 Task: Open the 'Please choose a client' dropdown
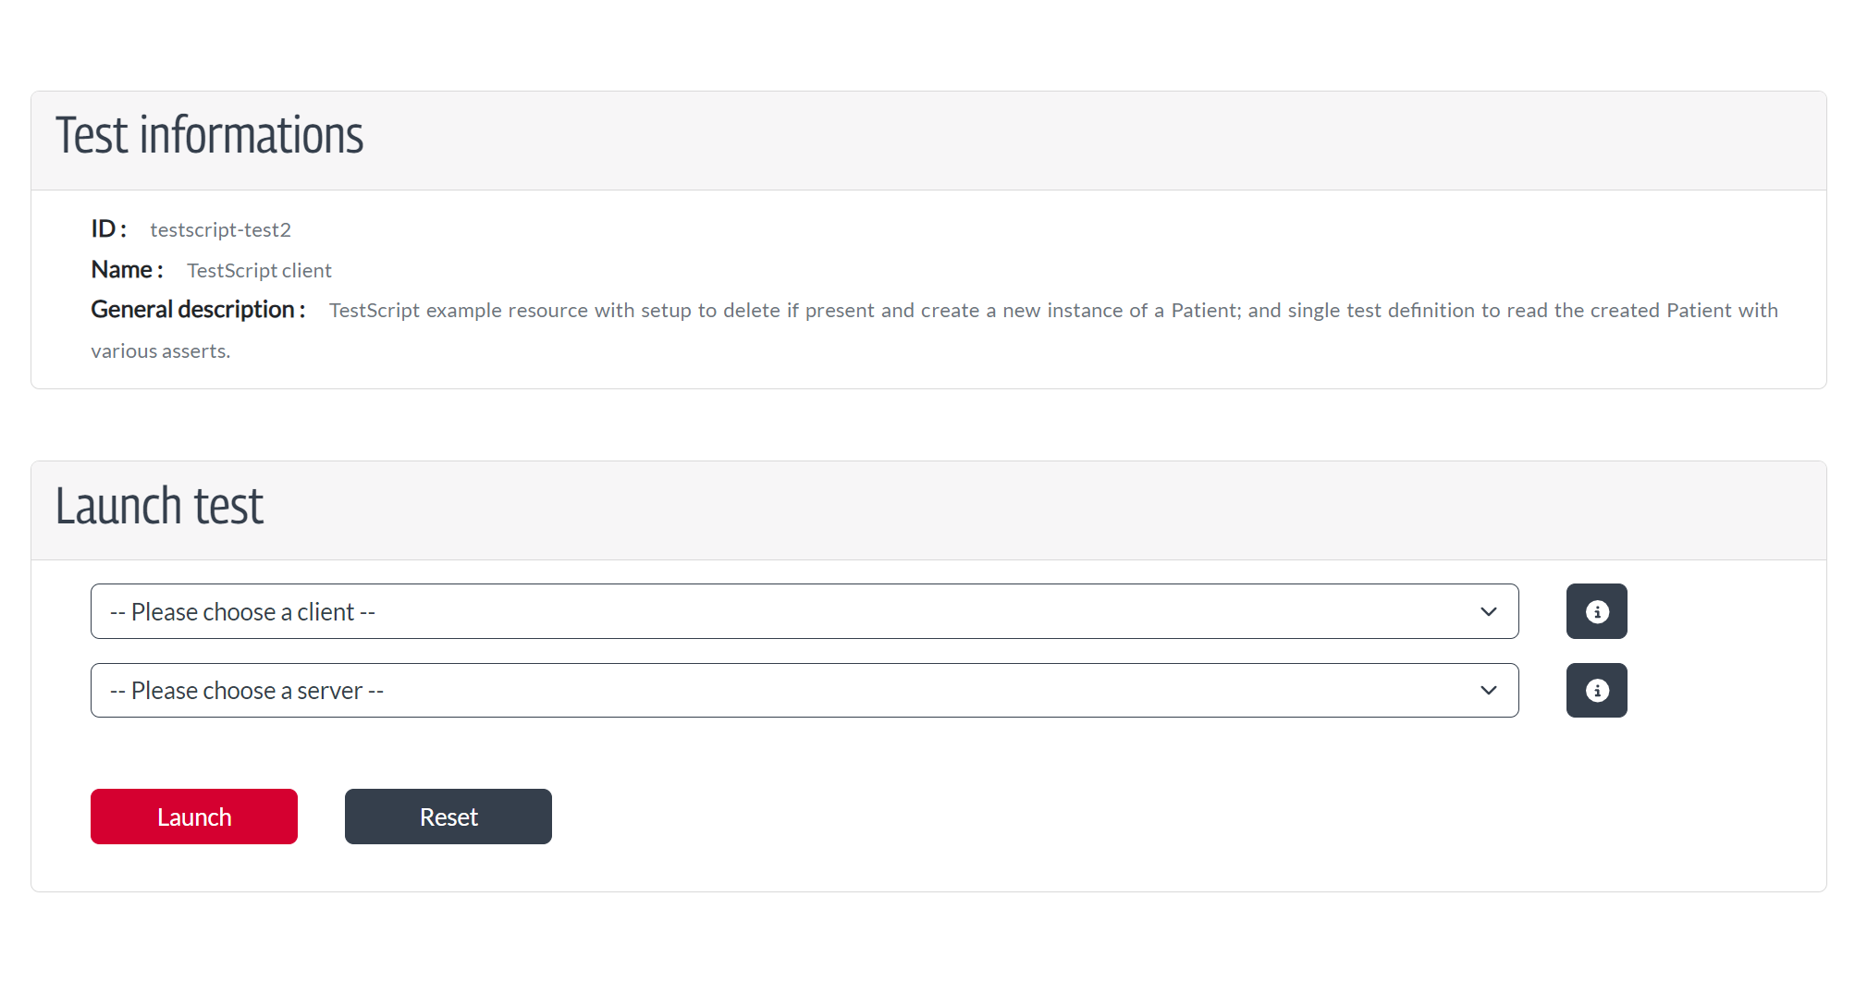805,611
